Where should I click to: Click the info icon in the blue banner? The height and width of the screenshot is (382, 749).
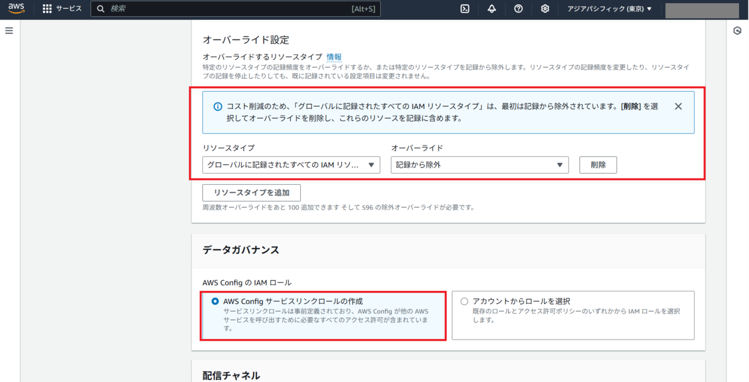(x=218, y=107)
